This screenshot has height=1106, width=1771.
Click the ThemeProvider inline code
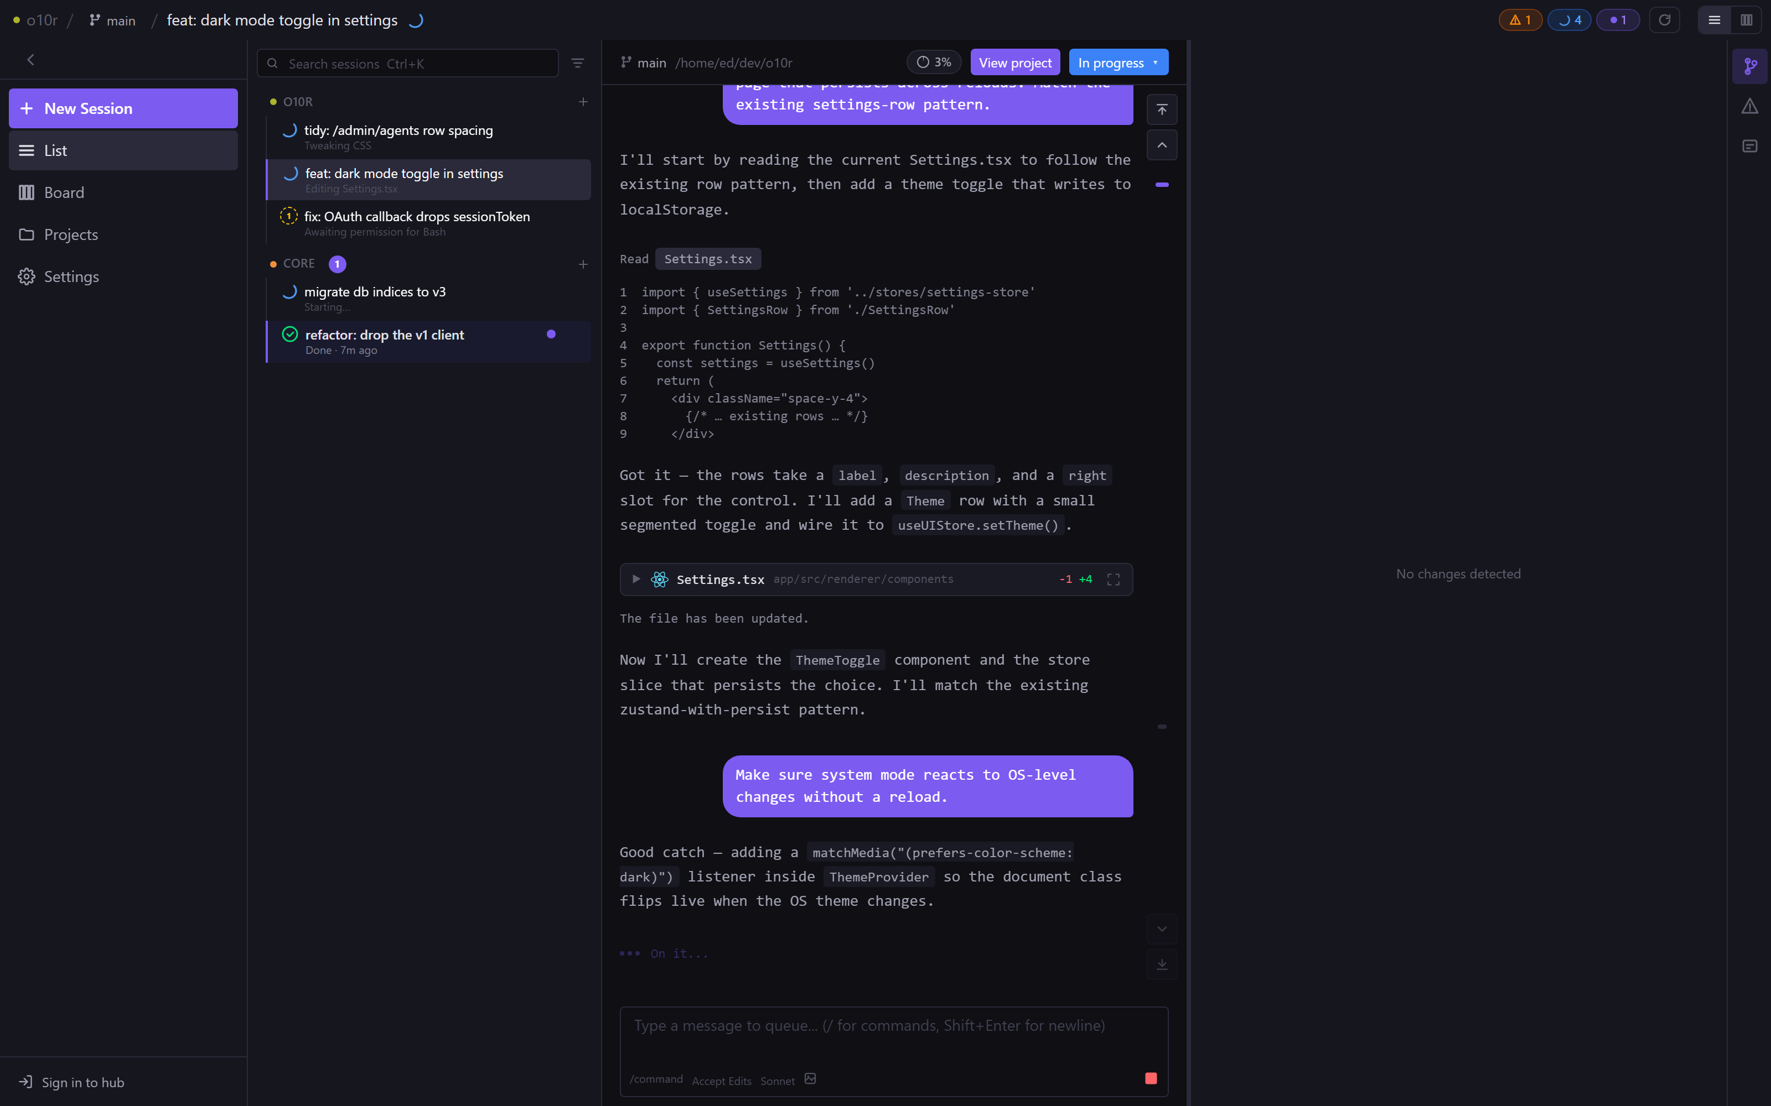tap(878, 877)
